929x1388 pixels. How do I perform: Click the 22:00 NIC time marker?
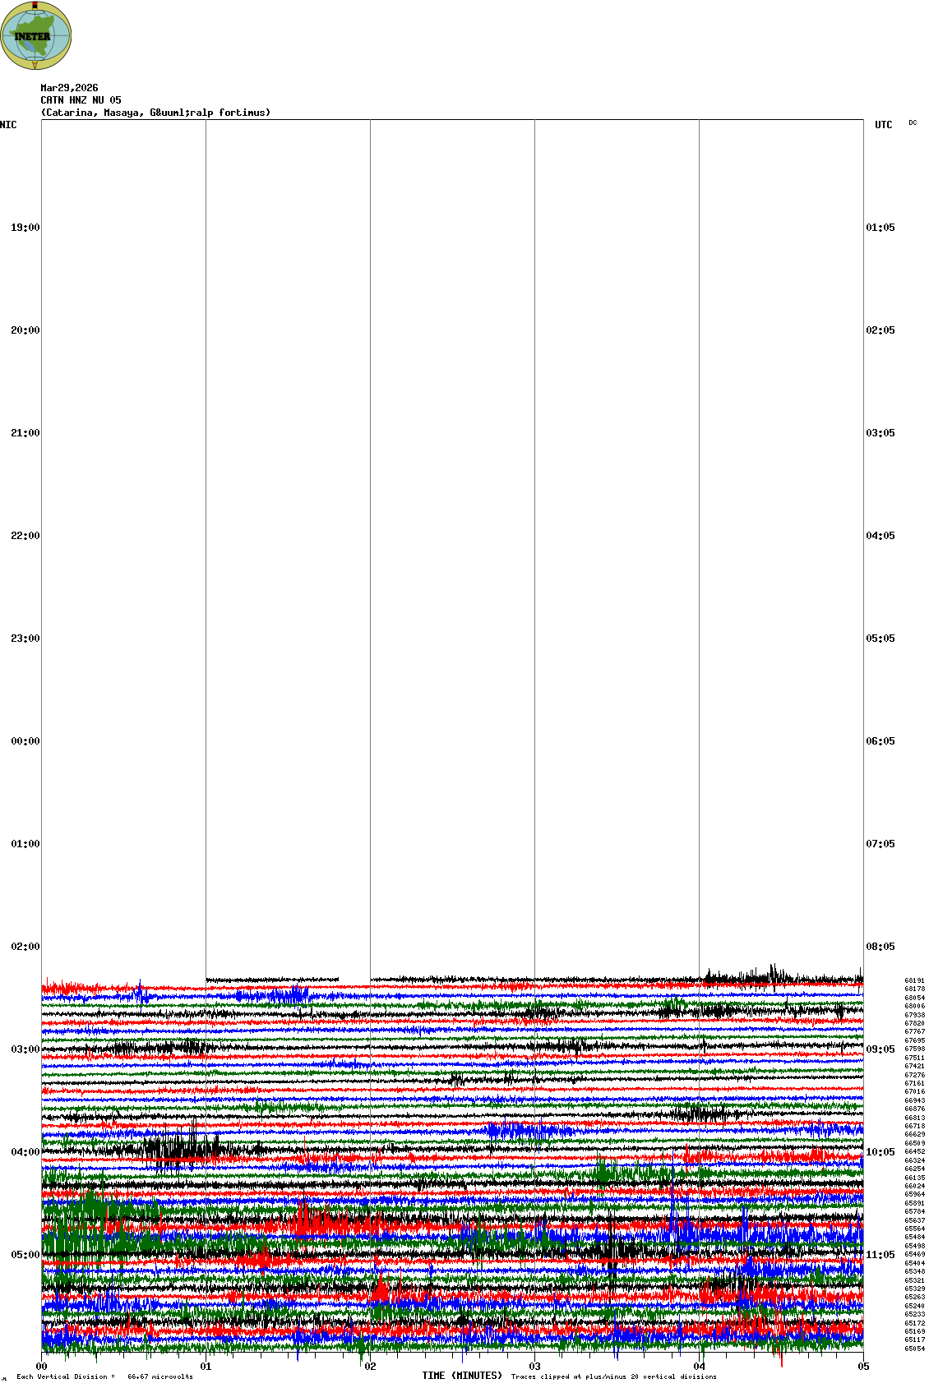pos(25,536)
